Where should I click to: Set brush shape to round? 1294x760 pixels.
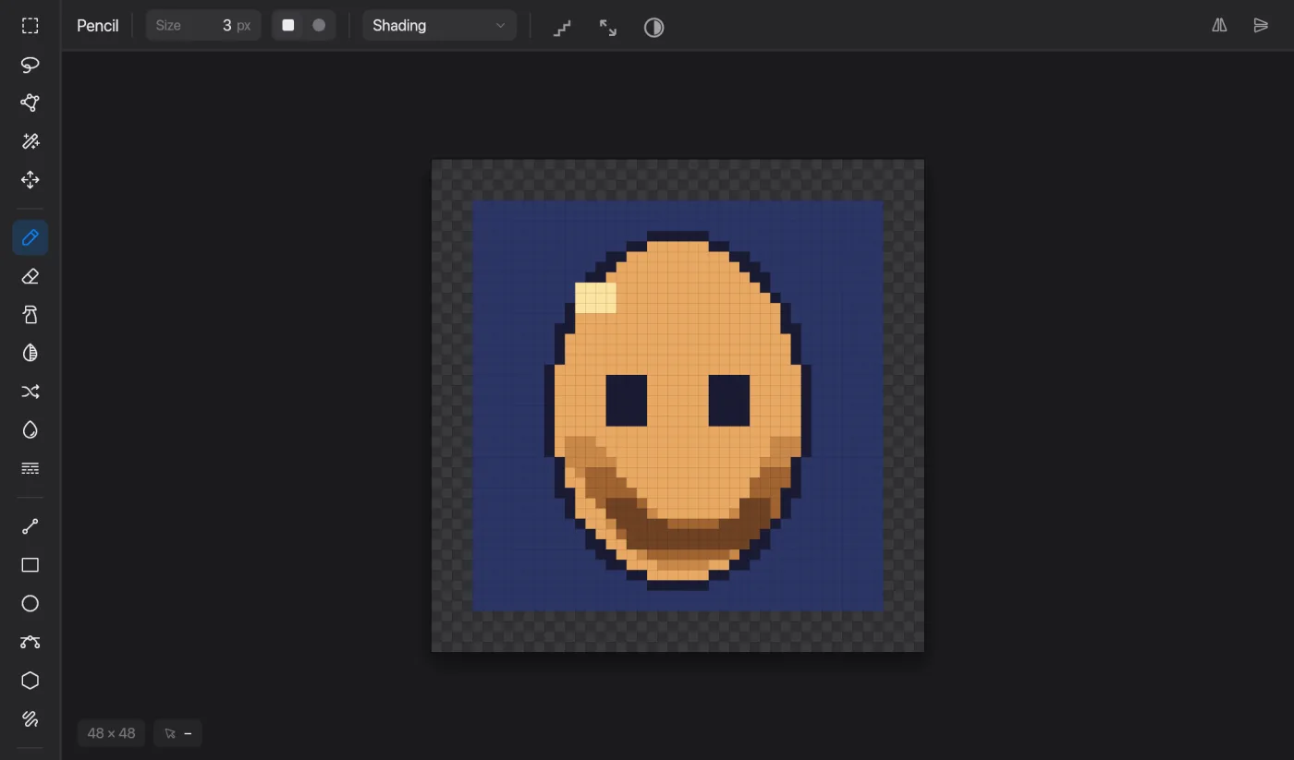coord(319,26)
